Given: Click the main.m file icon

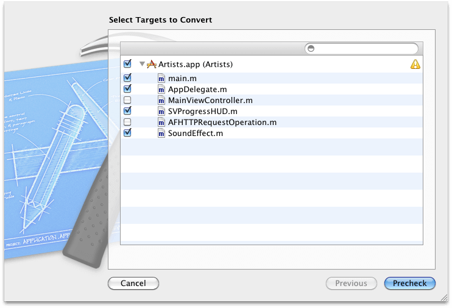Looking at the screenshot, I should (161, 78).
